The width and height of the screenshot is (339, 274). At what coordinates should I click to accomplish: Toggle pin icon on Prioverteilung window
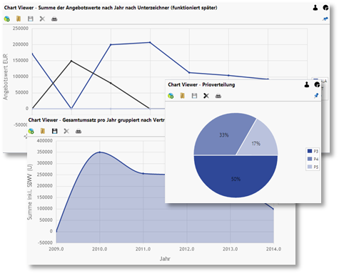click(x=316, y=96)
